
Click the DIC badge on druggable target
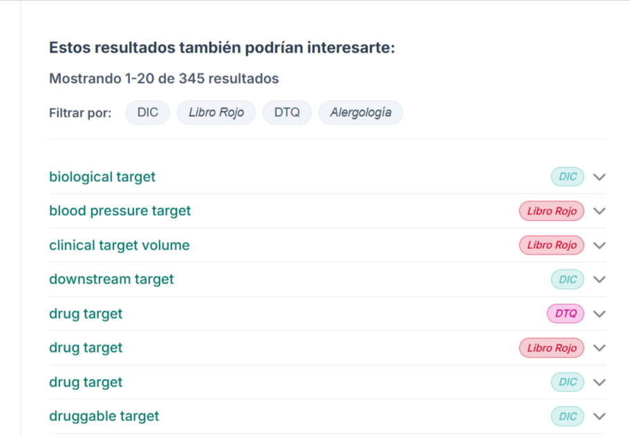(567, 416)
